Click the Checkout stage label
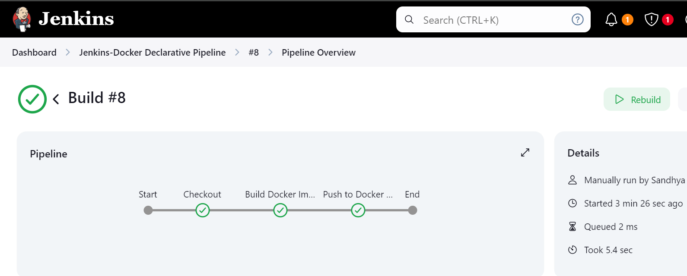 click(x=202, y=194)
